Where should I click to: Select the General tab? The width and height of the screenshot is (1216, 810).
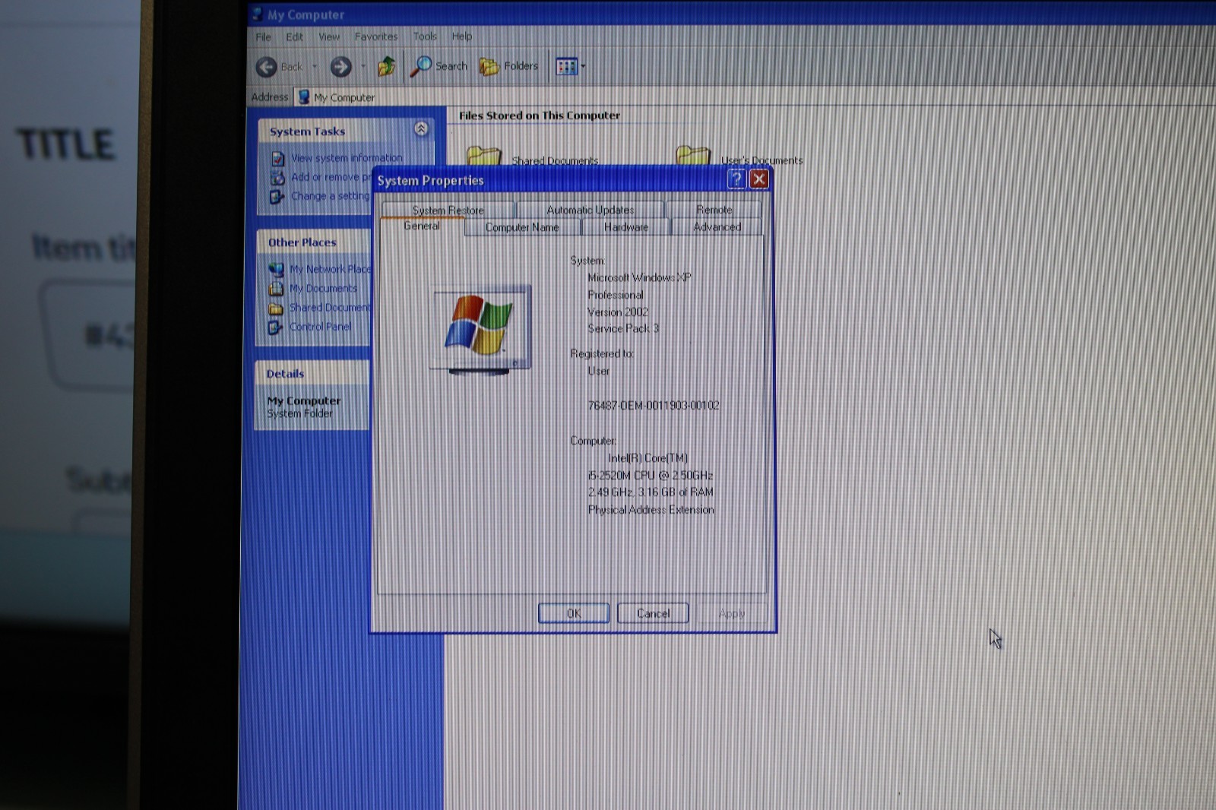[x=422, y=226]
